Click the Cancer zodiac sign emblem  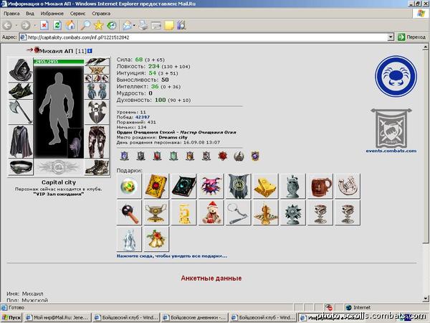coord(396,76)
